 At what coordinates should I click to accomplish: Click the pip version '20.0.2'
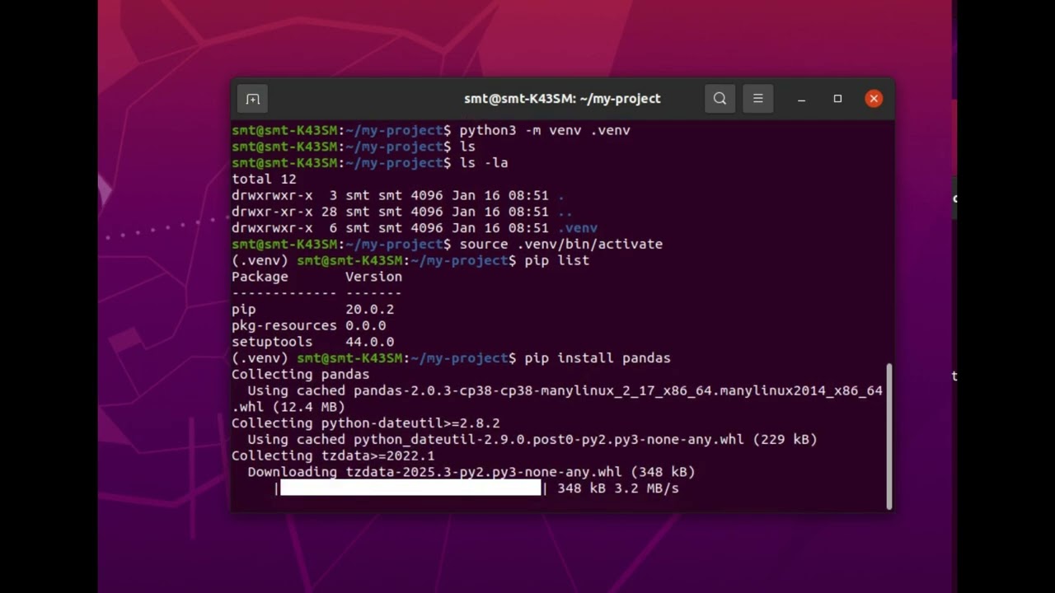point(369,310)
